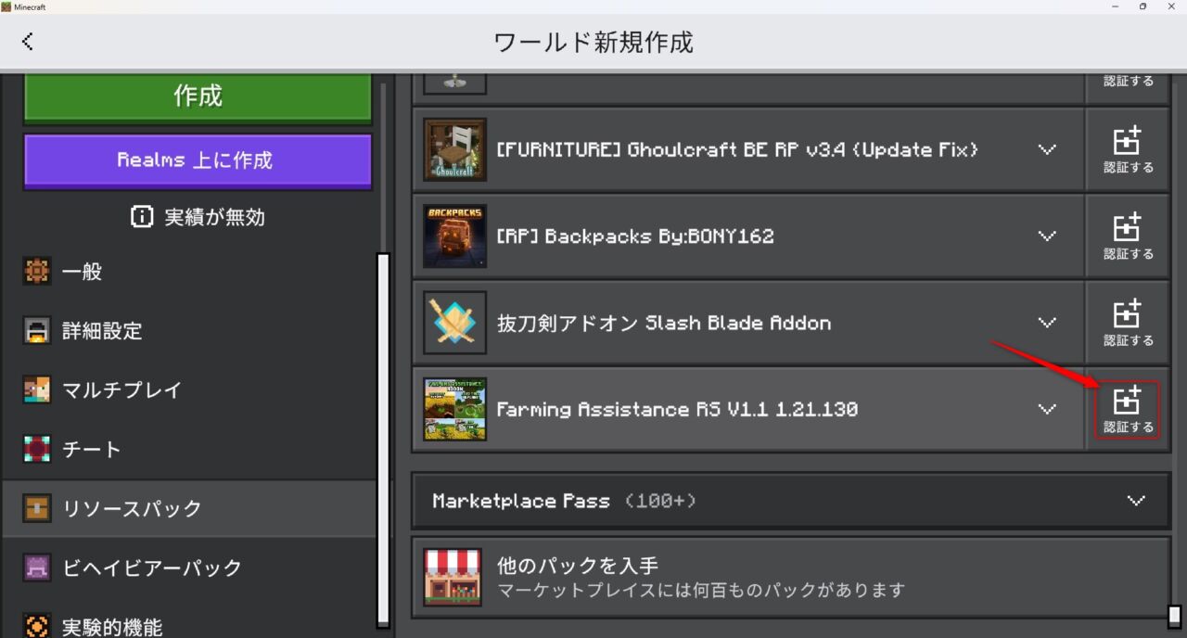Click the チート command block icon
The width and height of the screenshot is (1187, 638).
pos(37,450)
